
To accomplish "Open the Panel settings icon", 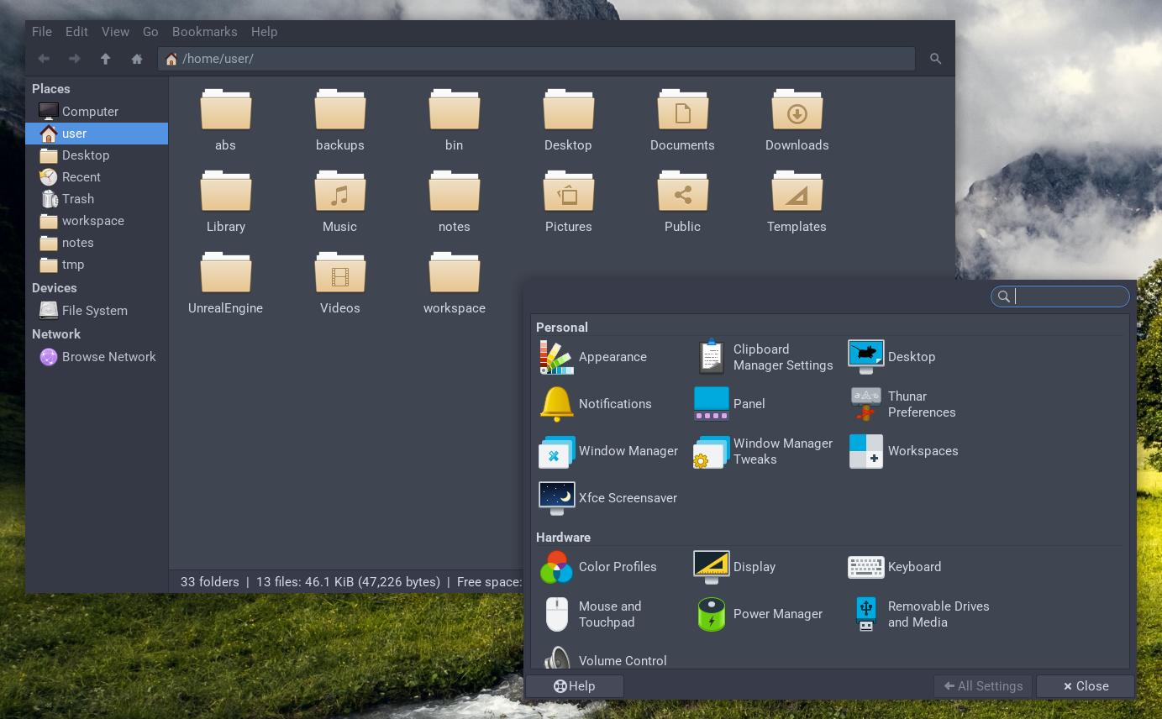I will [711, 404].
